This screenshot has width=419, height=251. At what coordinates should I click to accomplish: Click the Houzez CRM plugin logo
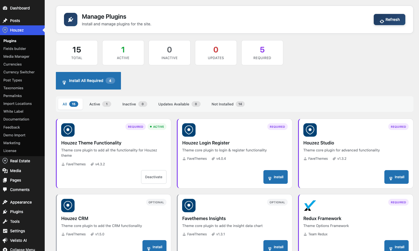point(68,206)
